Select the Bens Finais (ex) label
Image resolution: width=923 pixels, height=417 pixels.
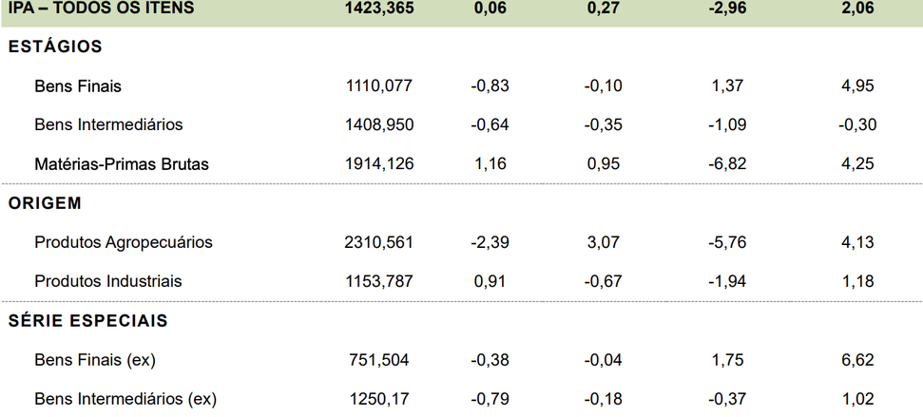pyautogui.click(x=95, y=359)
